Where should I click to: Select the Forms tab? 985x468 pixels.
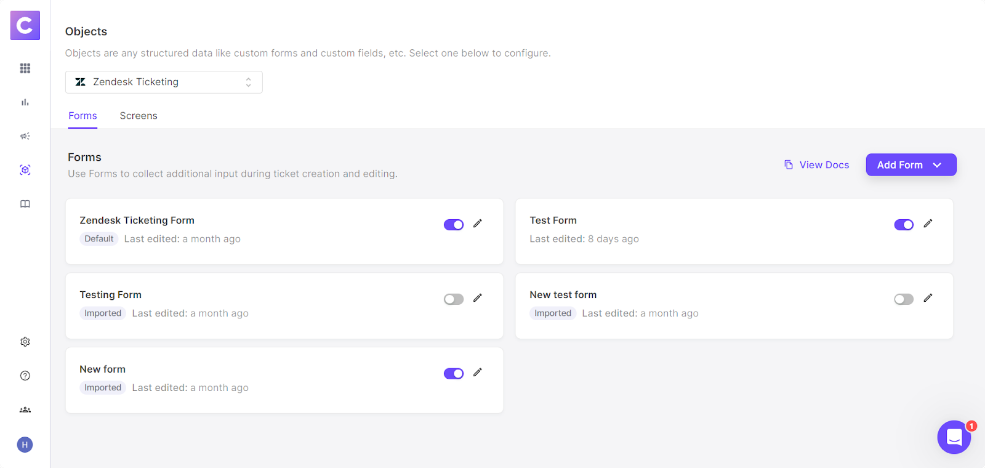point(82,116)
